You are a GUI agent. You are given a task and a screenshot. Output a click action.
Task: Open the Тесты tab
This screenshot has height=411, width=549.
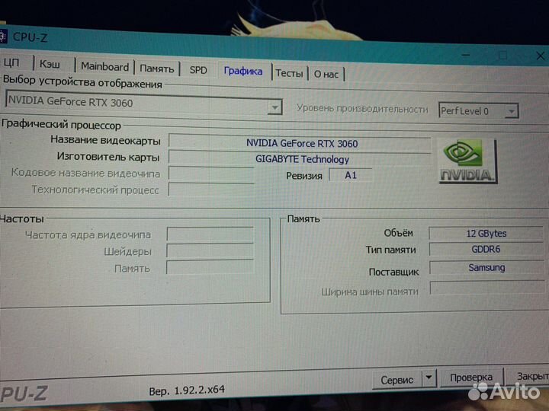[289, 73]
